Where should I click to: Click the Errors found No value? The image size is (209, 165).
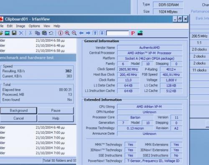tap(69, 100)
